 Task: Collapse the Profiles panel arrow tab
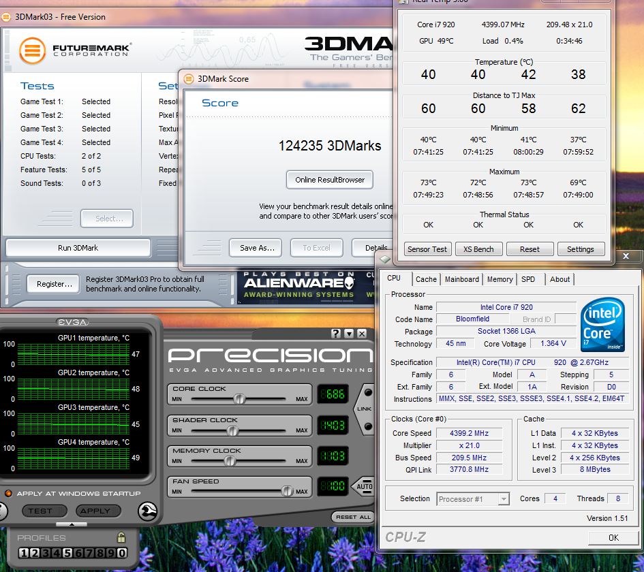click(72, 524)
